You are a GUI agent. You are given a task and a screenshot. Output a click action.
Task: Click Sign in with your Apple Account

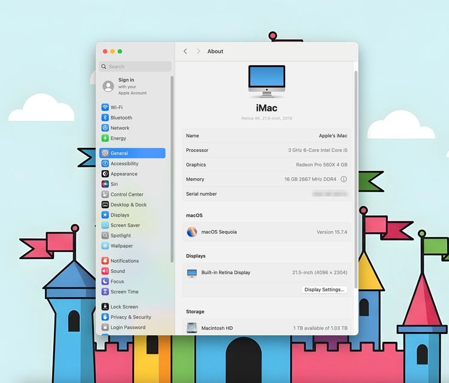(132, 86)
